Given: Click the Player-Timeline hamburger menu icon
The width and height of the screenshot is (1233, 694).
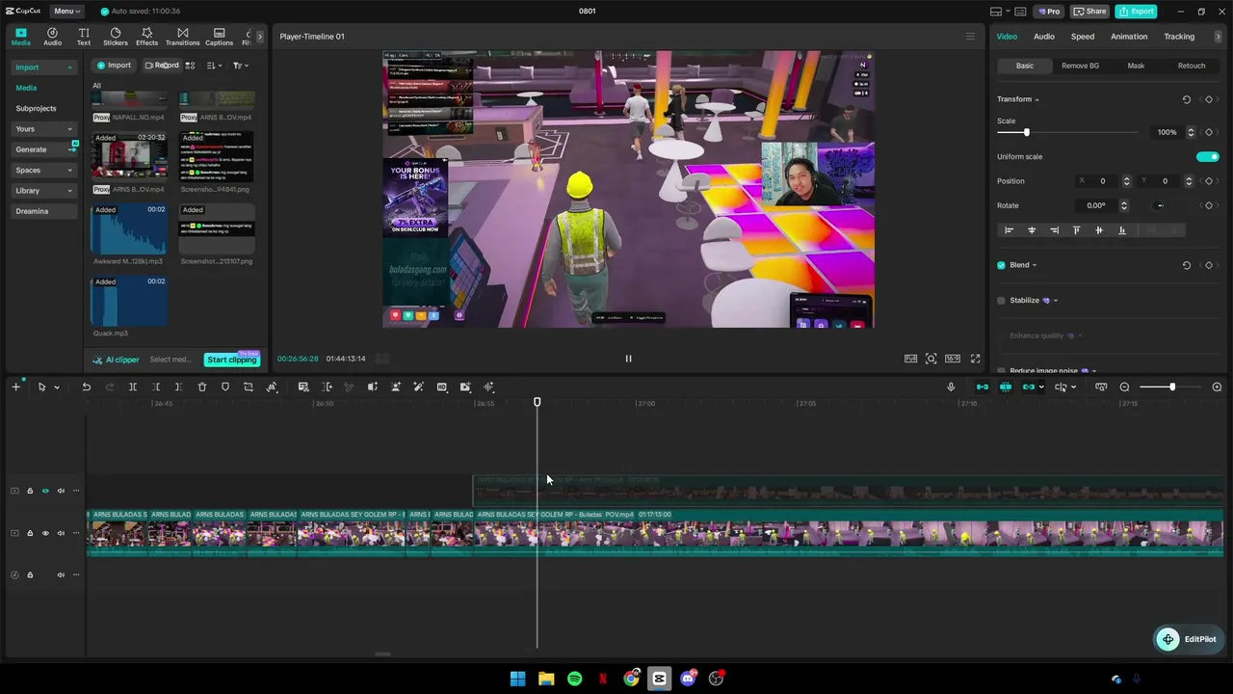Looking at the screenshot, I should 970,37.
